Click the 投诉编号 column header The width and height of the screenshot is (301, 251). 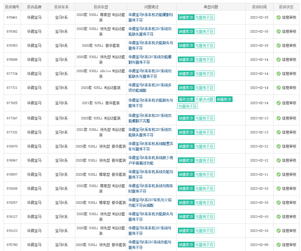[x=12, y=7]
